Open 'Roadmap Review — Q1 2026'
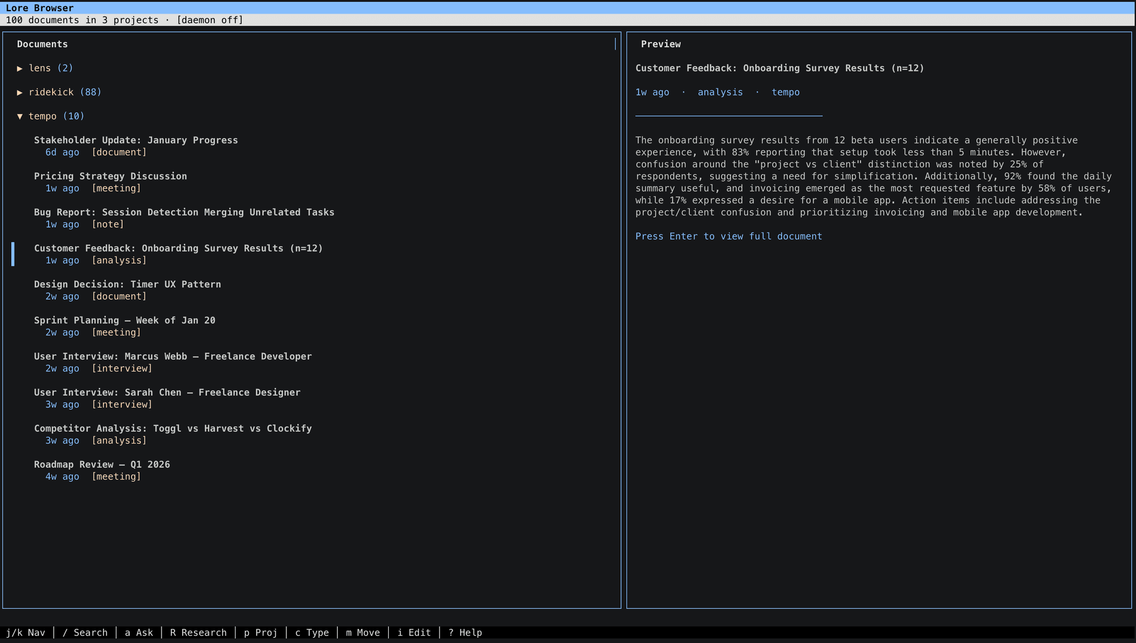The image size is (1136, 643). [x=102, y=464]
